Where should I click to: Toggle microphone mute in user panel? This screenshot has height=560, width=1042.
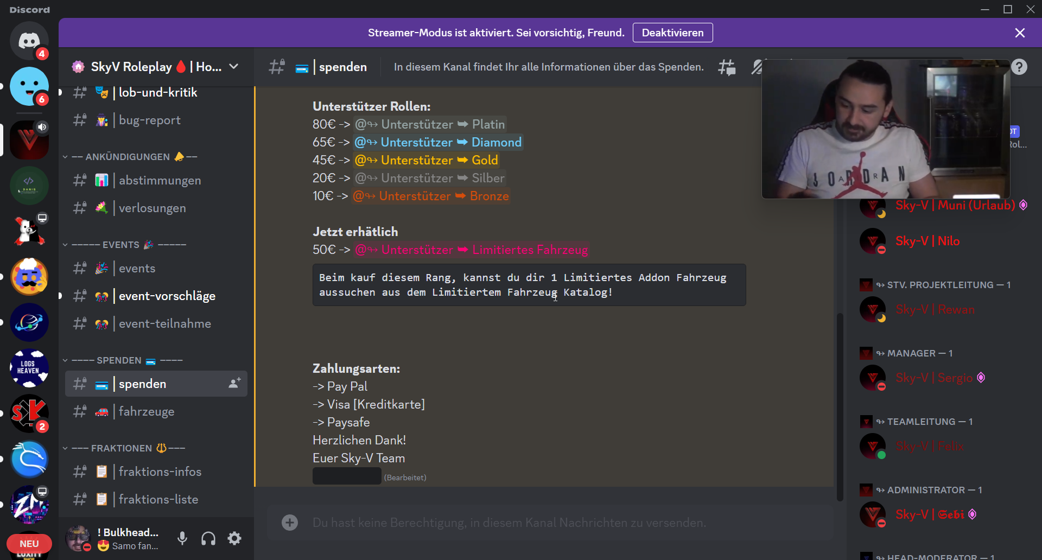coord(182,538)
